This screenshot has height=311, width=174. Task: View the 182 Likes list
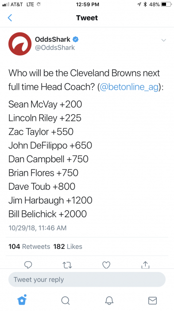click(68, 247)
